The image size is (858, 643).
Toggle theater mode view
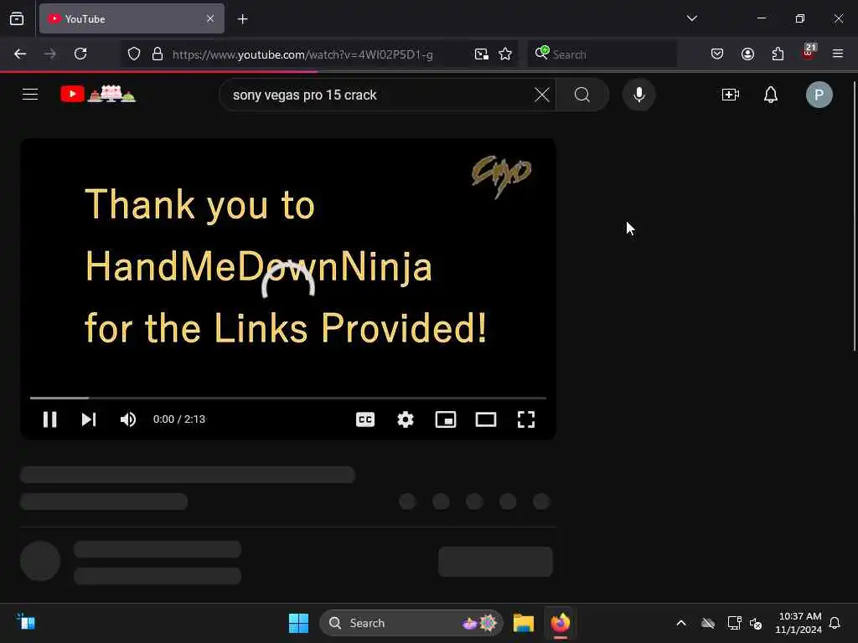pyautogui.click(x=486, y=419)
